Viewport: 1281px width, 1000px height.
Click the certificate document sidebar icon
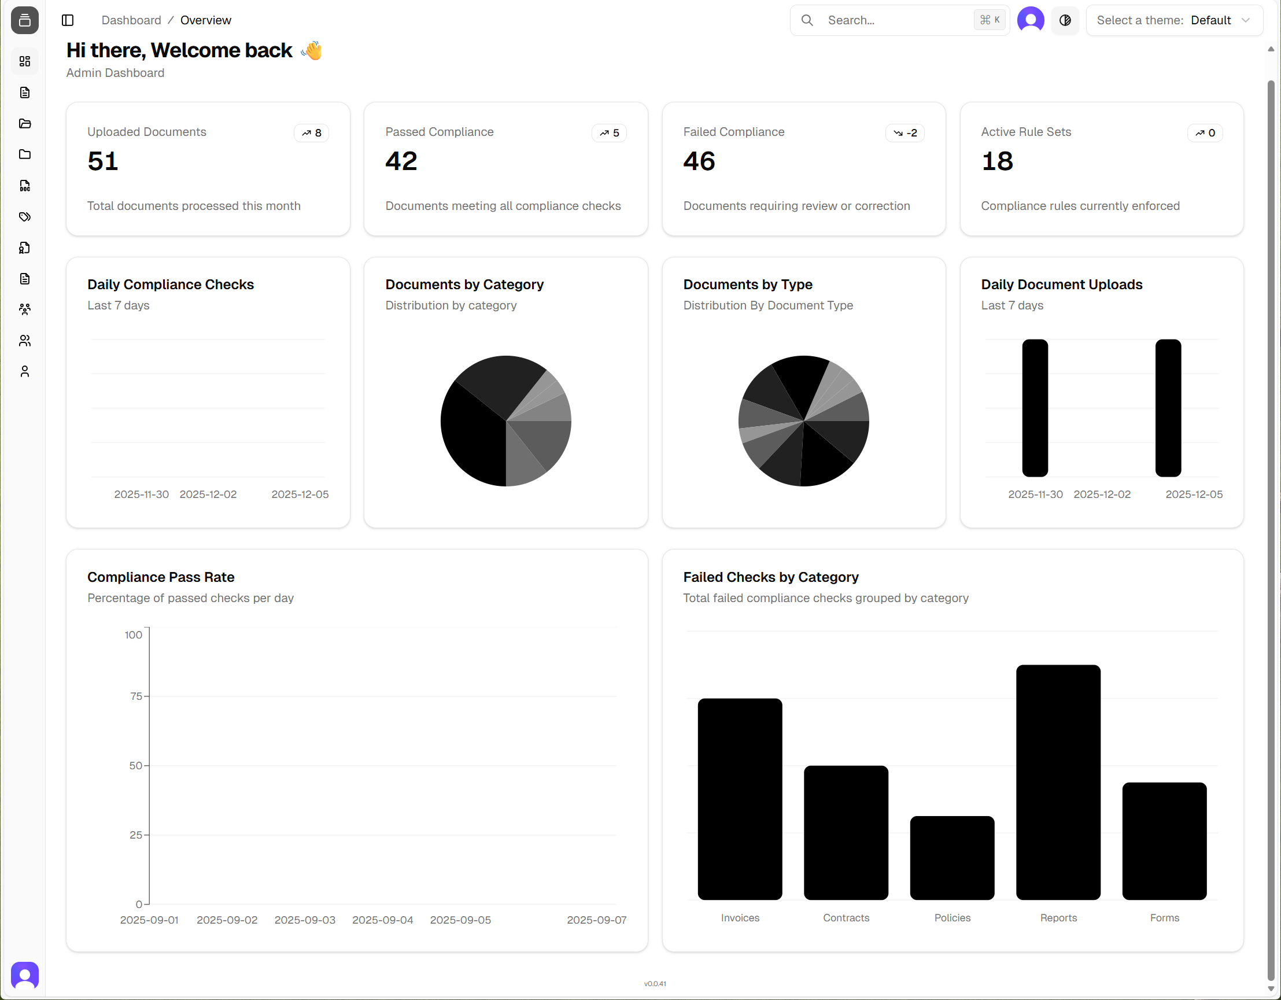point(25,248)
